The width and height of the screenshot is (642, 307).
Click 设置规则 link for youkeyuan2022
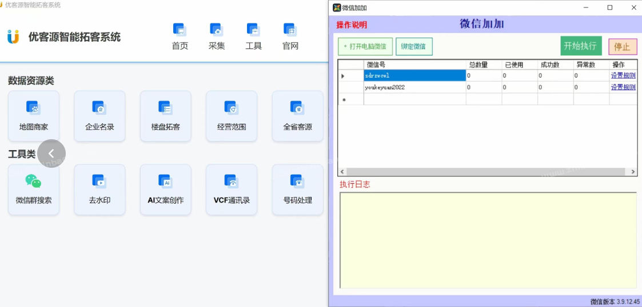(x=623, y=87)
